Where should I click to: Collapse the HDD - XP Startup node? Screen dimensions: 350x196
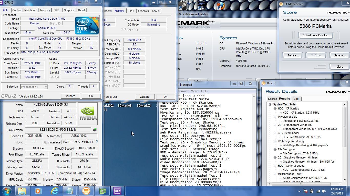[x=275, y=108]
